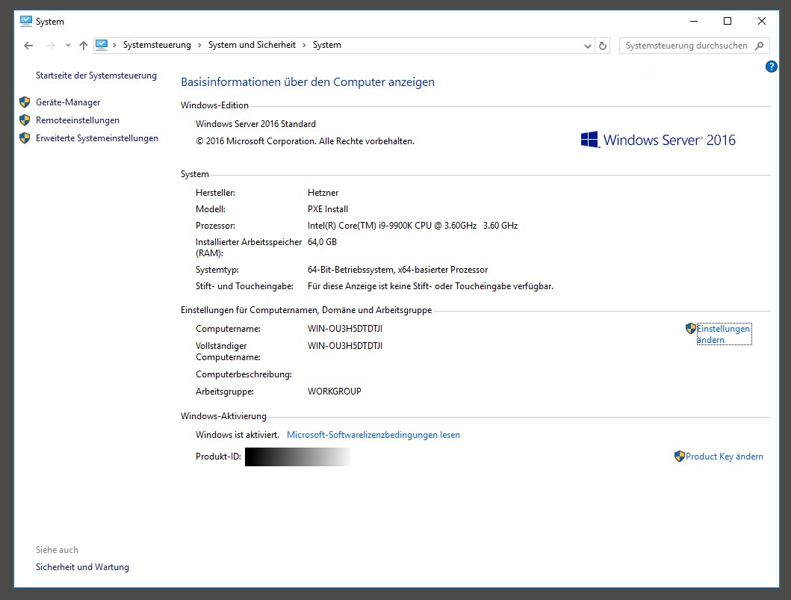The width and height of the screenshot is (791, 600).
Task: Open Remoteeinstellungen link
Action: pos(78,120)
